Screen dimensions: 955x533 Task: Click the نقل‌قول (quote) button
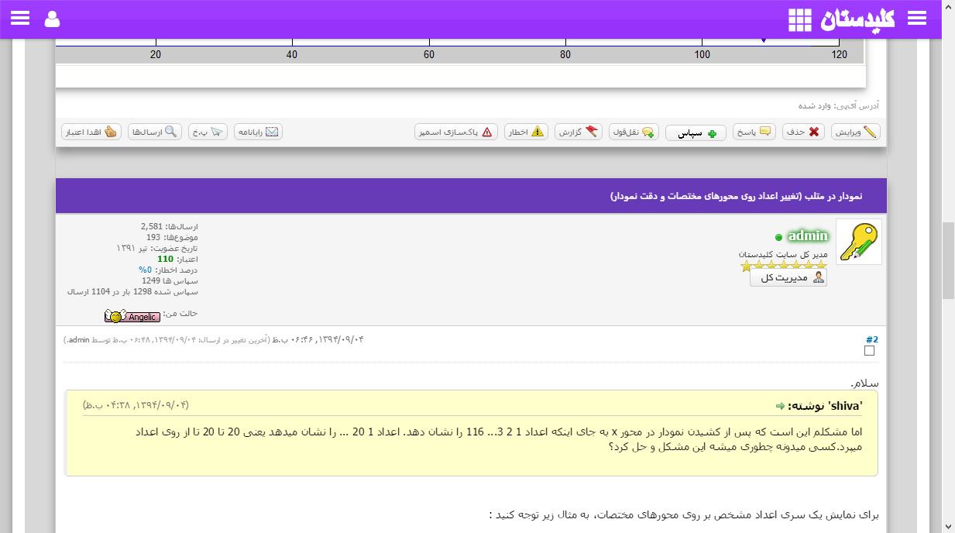click(x=634, y=132)
